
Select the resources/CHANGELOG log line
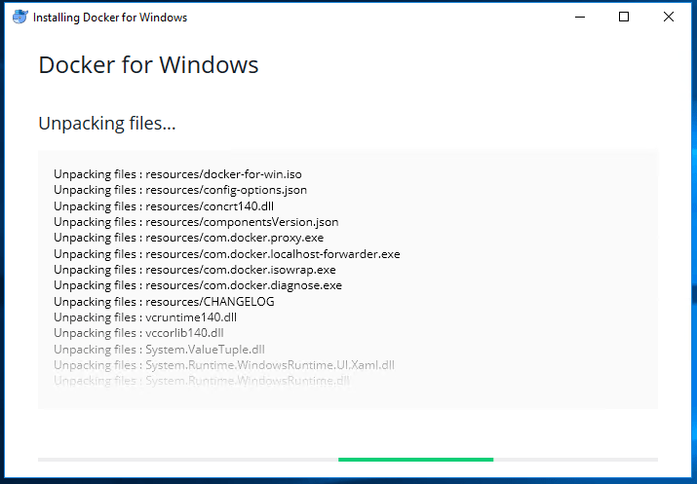[164, 302]
